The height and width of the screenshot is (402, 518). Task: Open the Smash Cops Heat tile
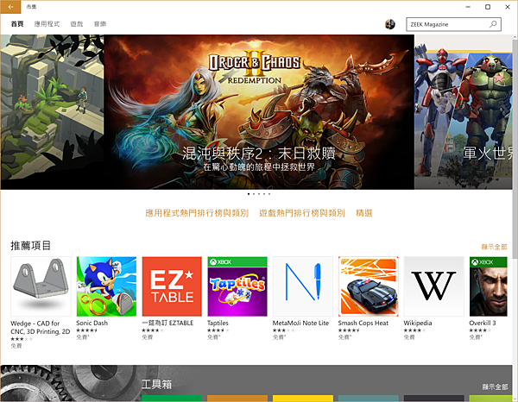click(369, 286)
